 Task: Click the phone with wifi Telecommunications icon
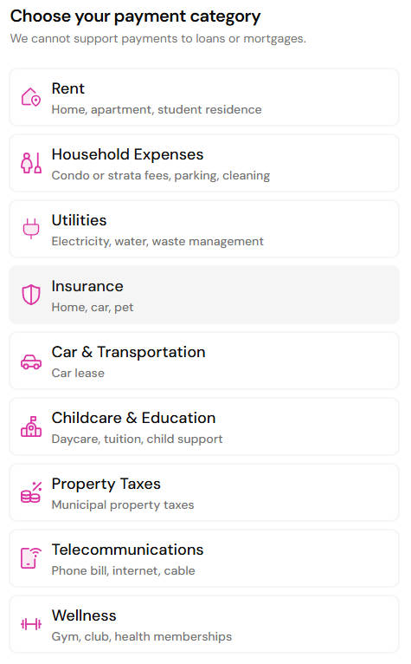(31, 558)
